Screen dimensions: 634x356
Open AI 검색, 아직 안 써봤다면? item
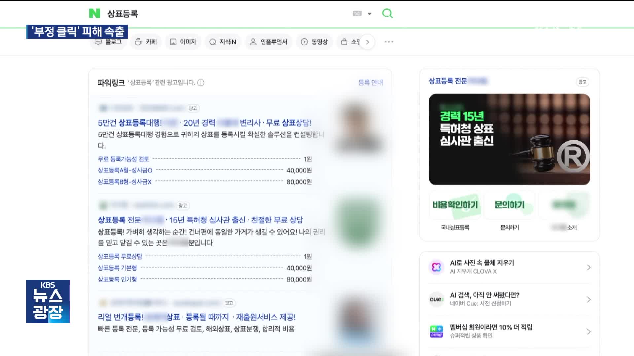[x=485, y=295]
